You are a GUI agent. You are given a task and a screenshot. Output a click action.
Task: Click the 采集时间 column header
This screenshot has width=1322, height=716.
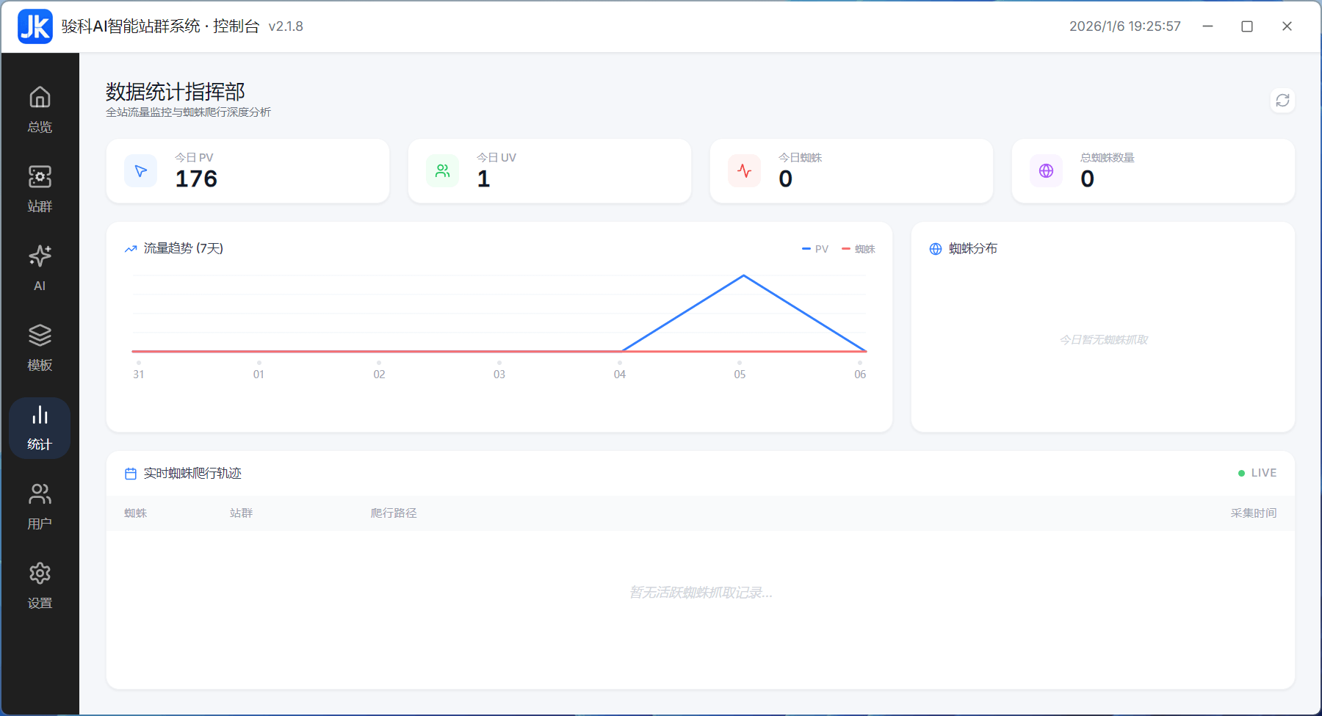(x=1253, y=513)
